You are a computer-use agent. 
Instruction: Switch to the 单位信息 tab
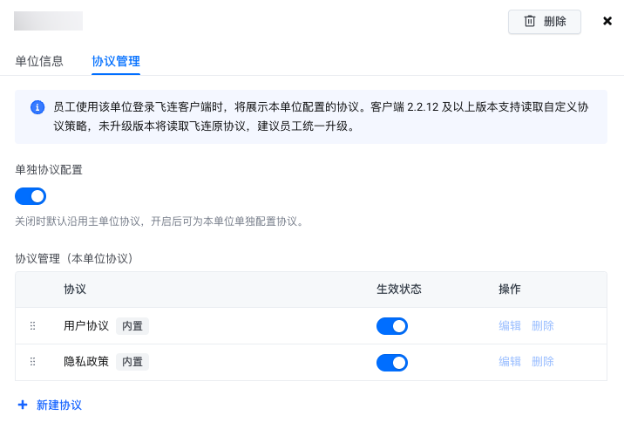pyautogui.click(x=39, y=61)
